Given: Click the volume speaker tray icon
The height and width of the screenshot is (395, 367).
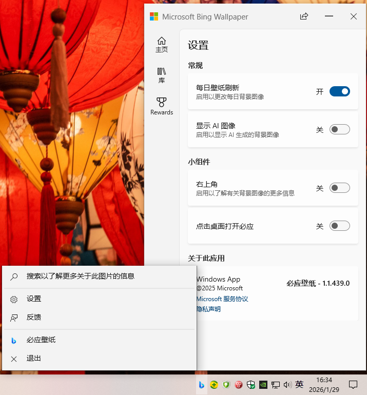Looking at the screenshot, I should (287, 385).
